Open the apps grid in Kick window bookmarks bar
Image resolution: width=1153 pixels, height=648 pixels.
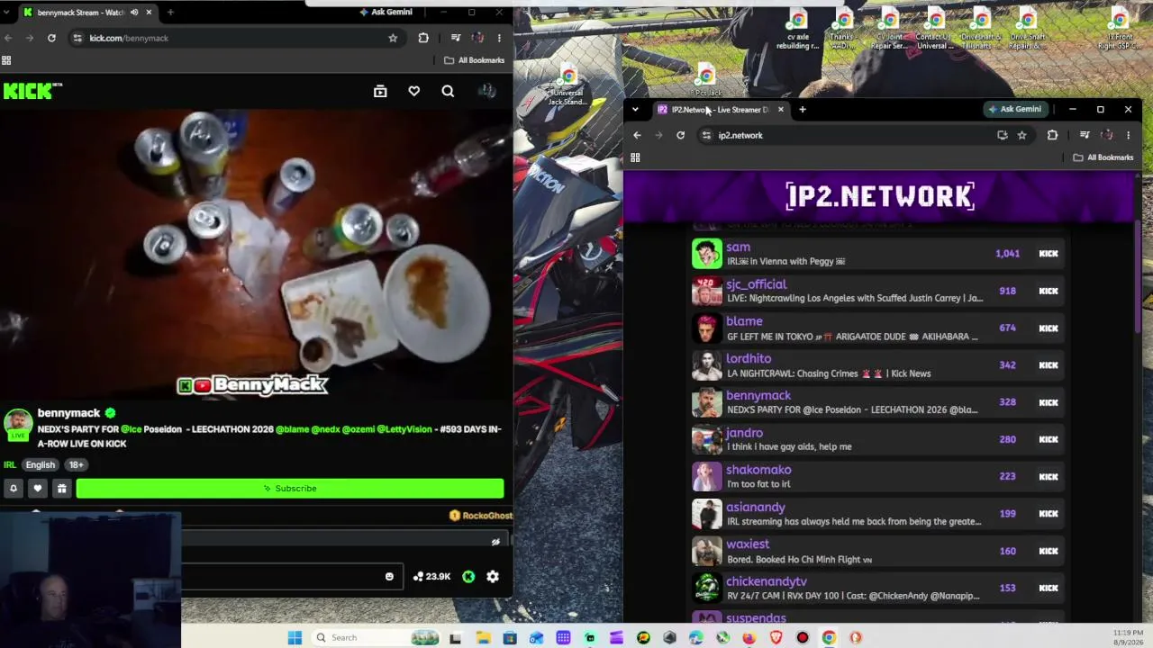pos(6,60)
